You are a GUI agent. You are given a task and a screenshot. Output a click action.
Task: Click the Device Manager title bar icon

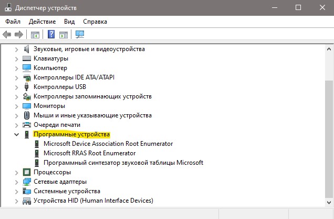(x=8, y=7)
